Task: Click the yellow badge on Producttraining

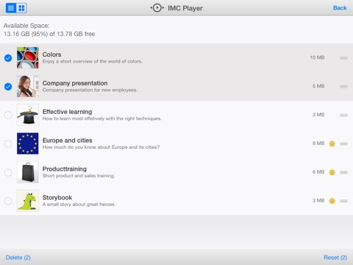Action: (x=332, y=172)
